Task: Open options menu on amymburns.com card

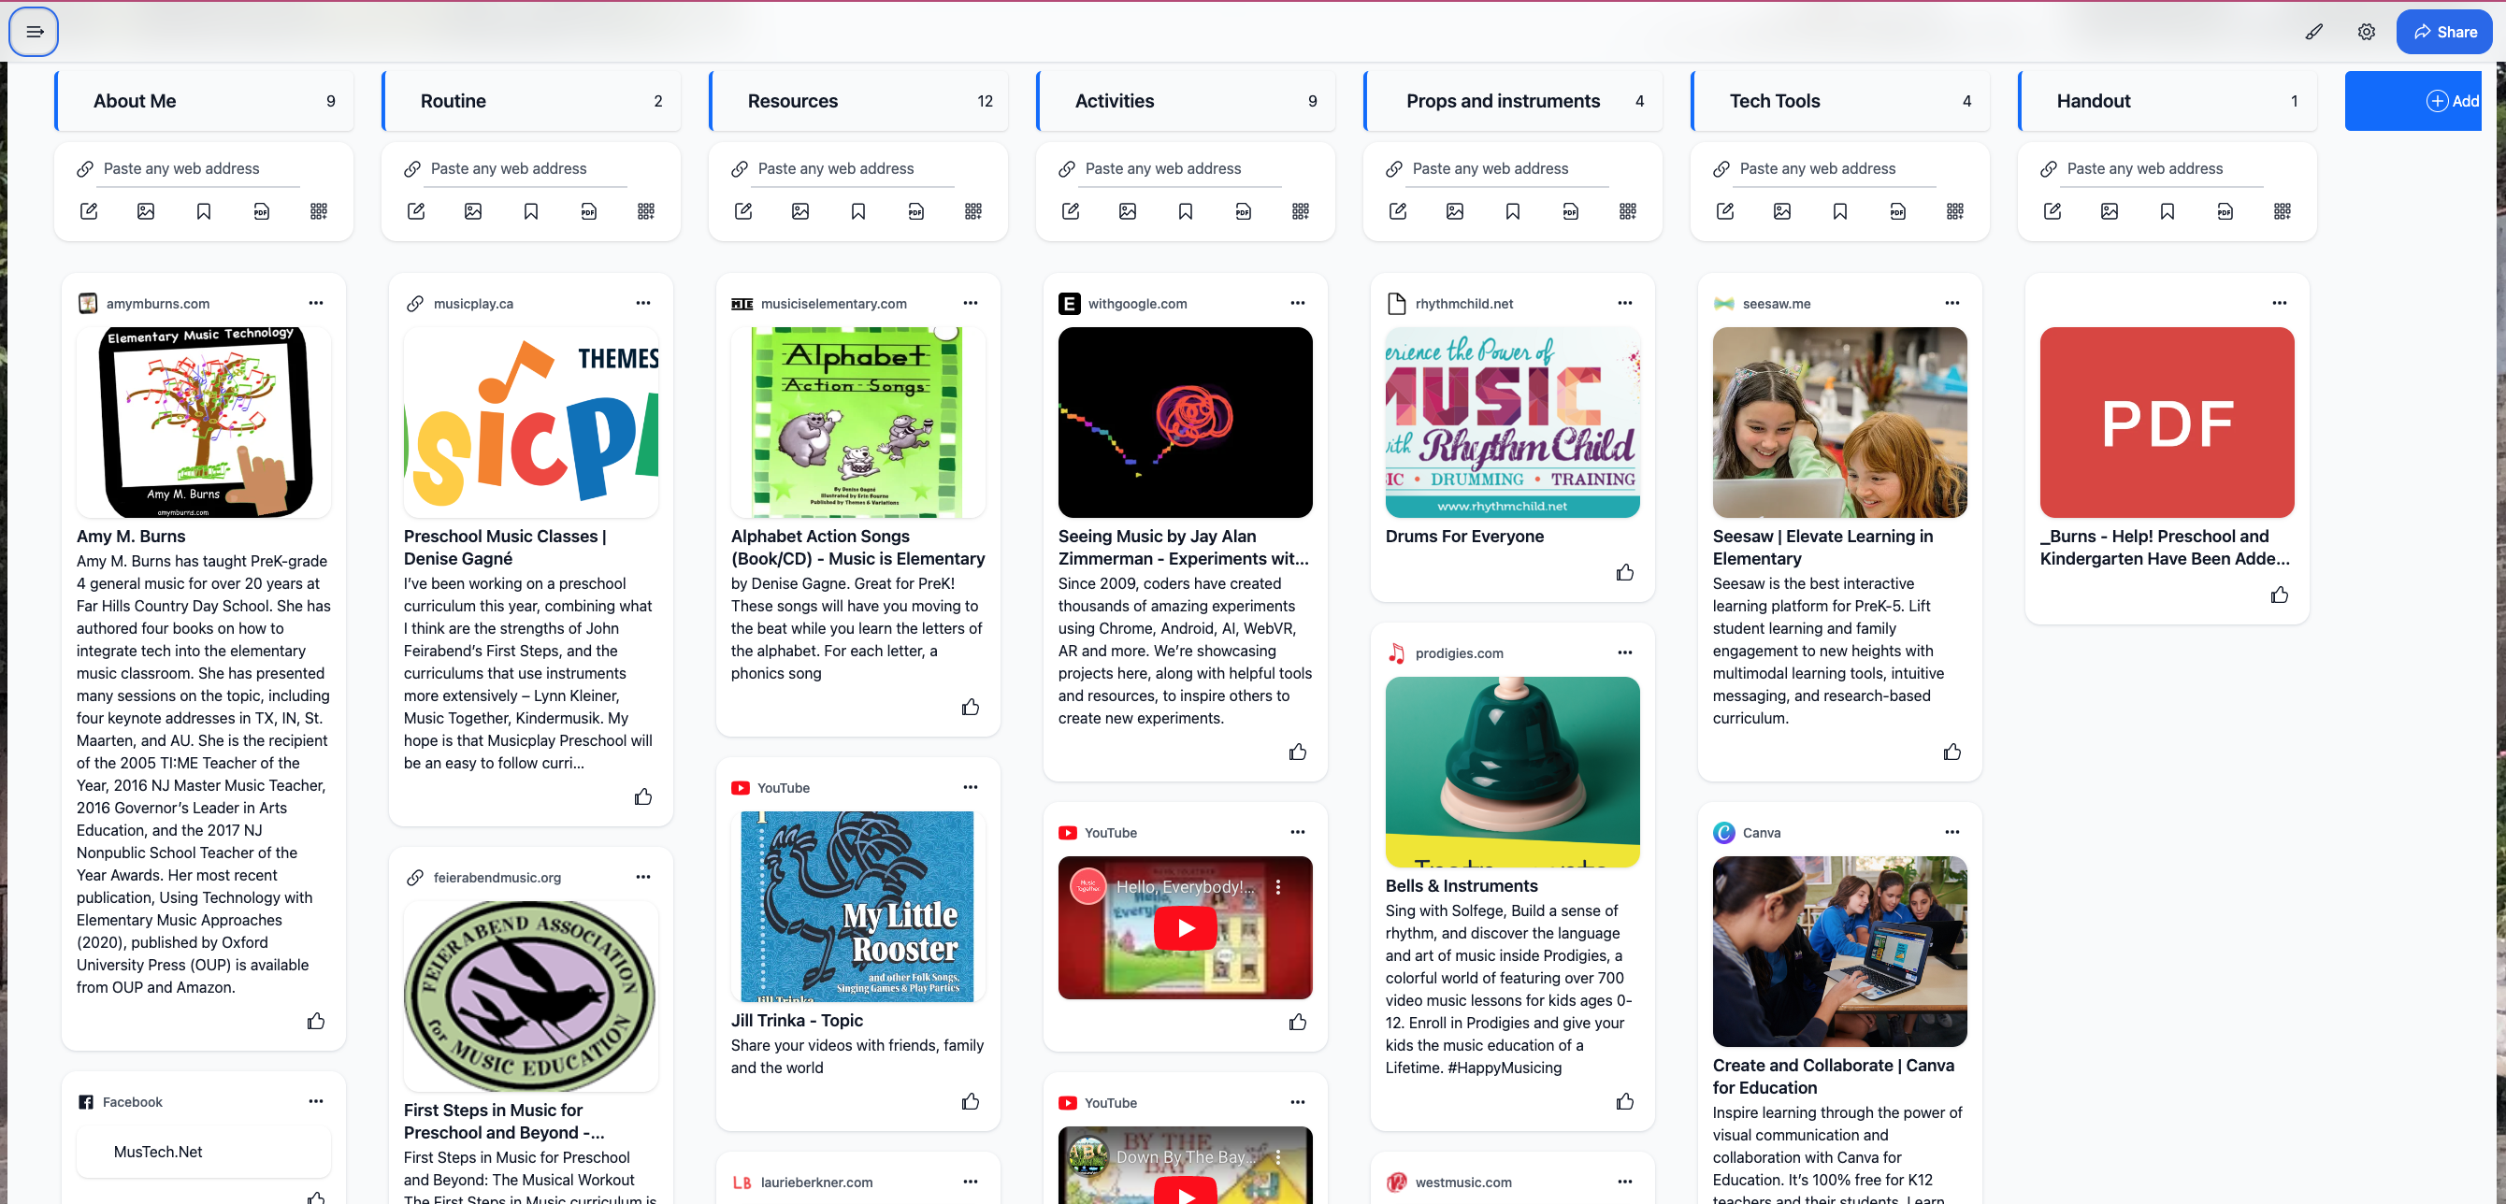Action: 316,303
